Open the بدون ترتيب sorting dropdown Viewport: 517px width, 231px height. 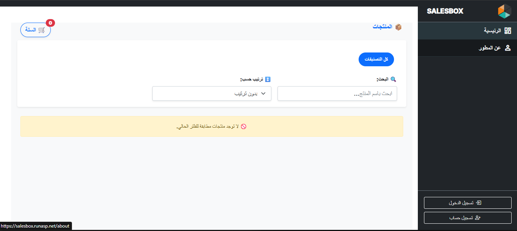click(211, 93)
